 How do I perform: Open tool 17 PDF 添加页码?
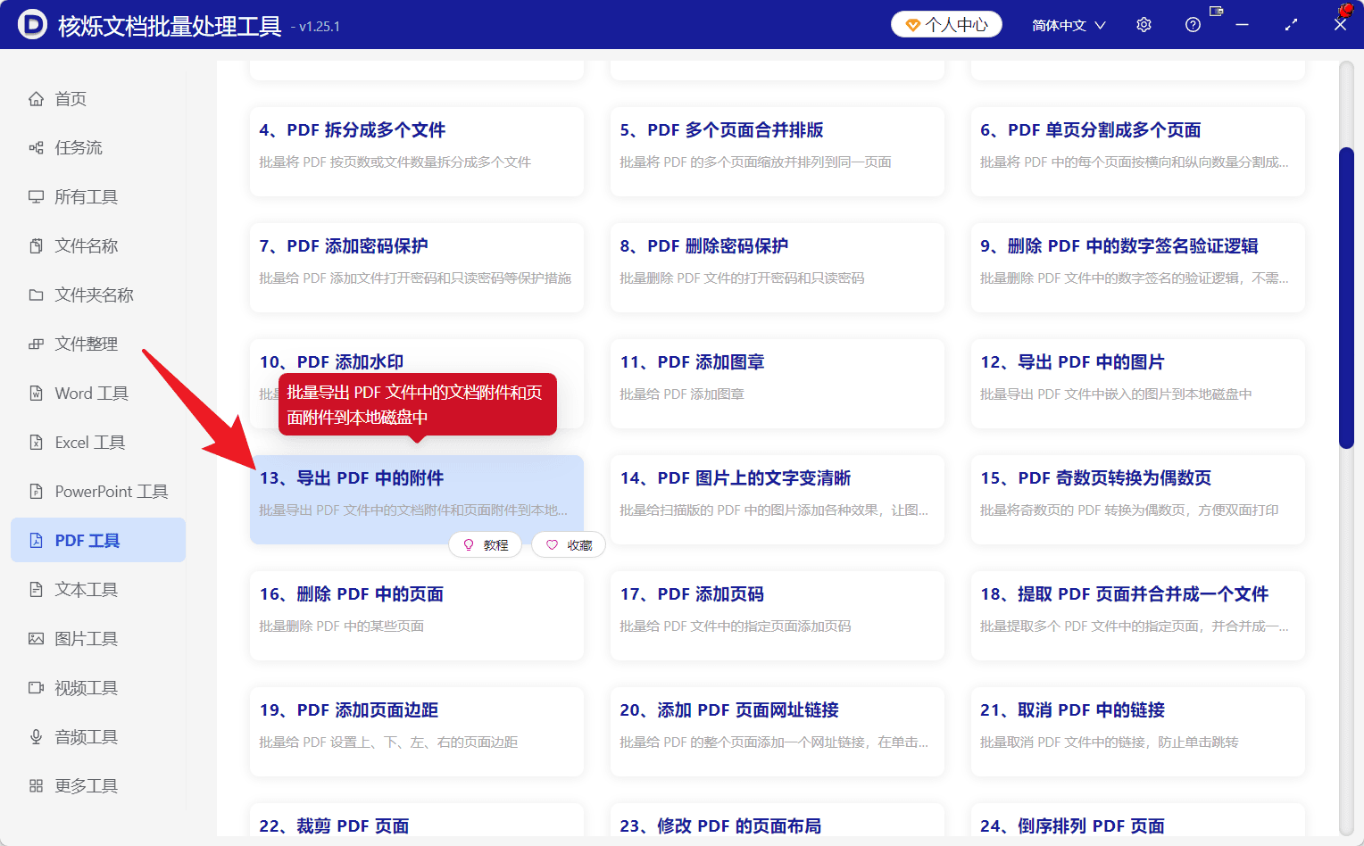(778, 616)
